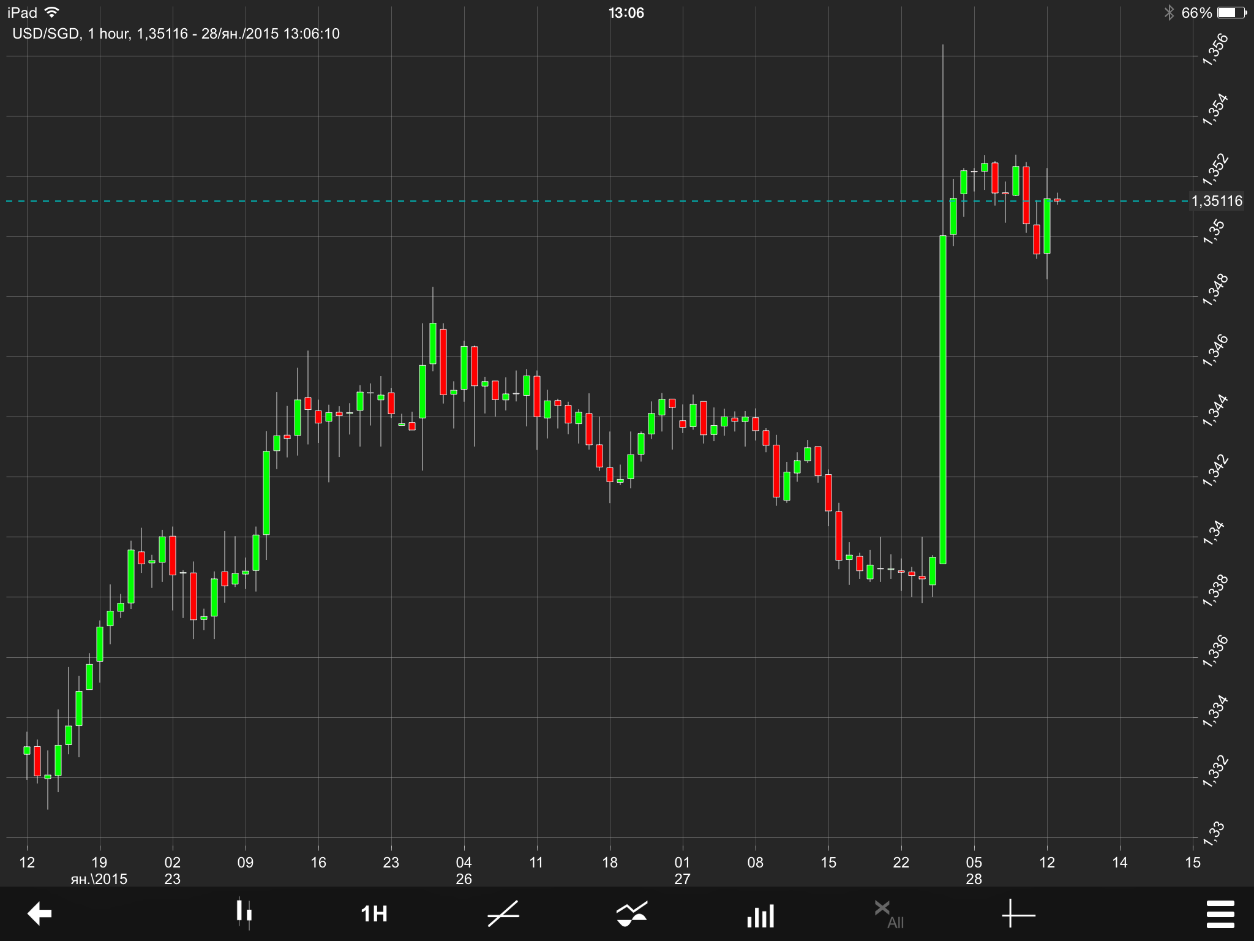Open the chart indicators icon
Screen dimensions: 1254x941
coord(632,913)
